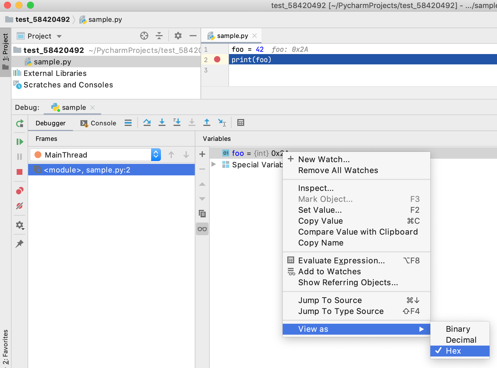Open the Project tool window side tab
497x368 pixels.
(5, 52)
